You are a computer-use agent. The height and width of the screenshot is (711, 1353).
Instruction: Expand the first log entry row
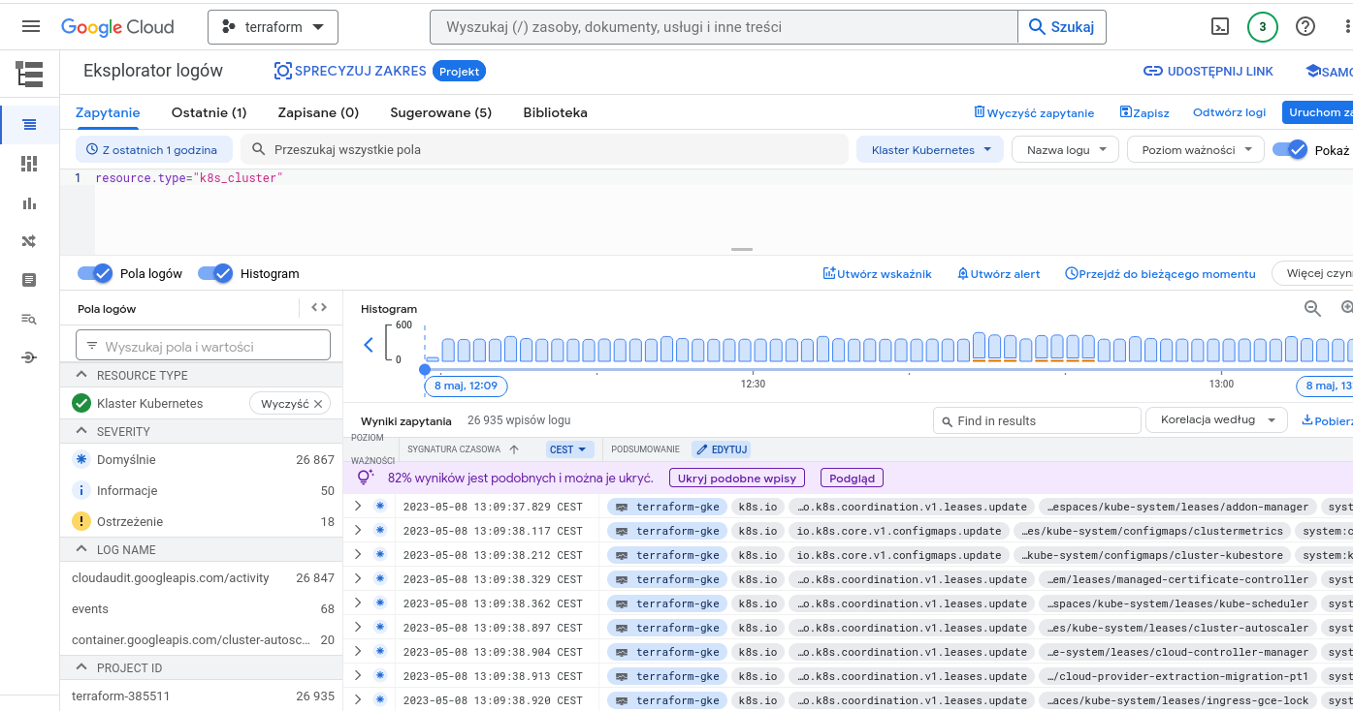(358, 505)
